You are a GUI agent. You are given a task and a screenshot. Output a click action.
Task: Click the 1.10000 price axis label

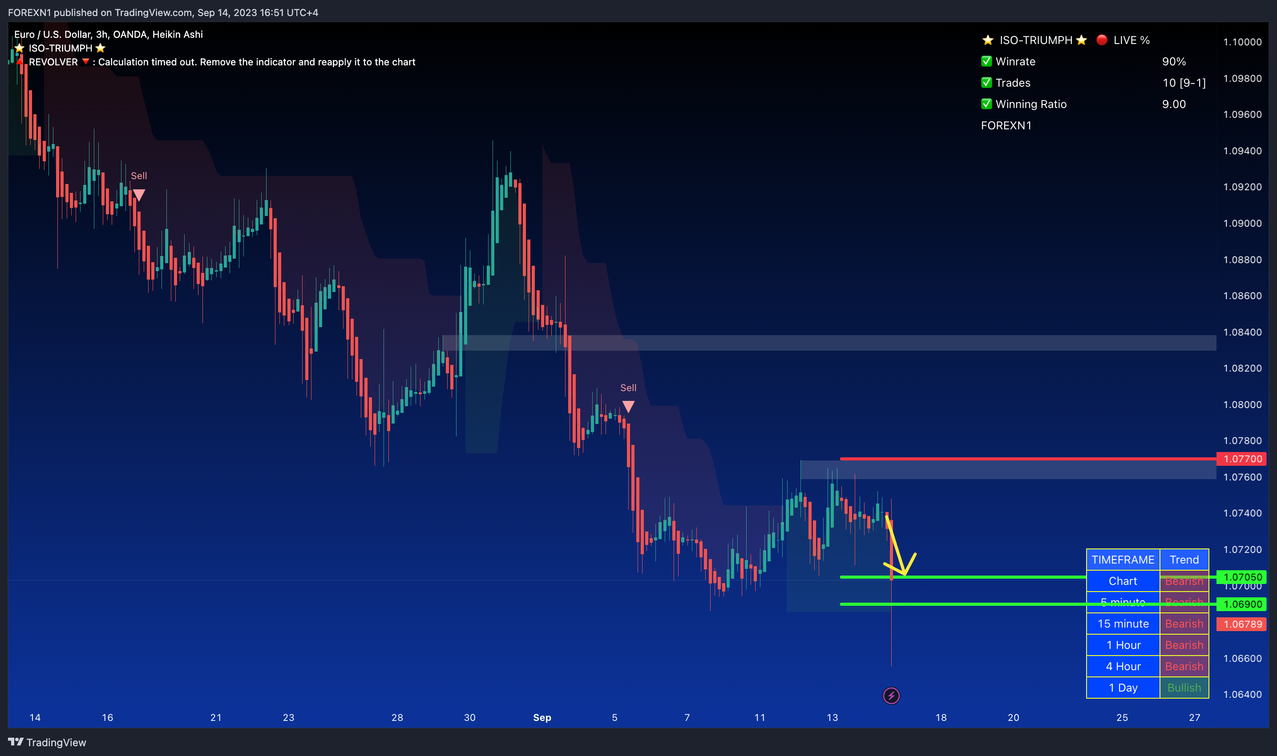click(x=1242, y=42)
